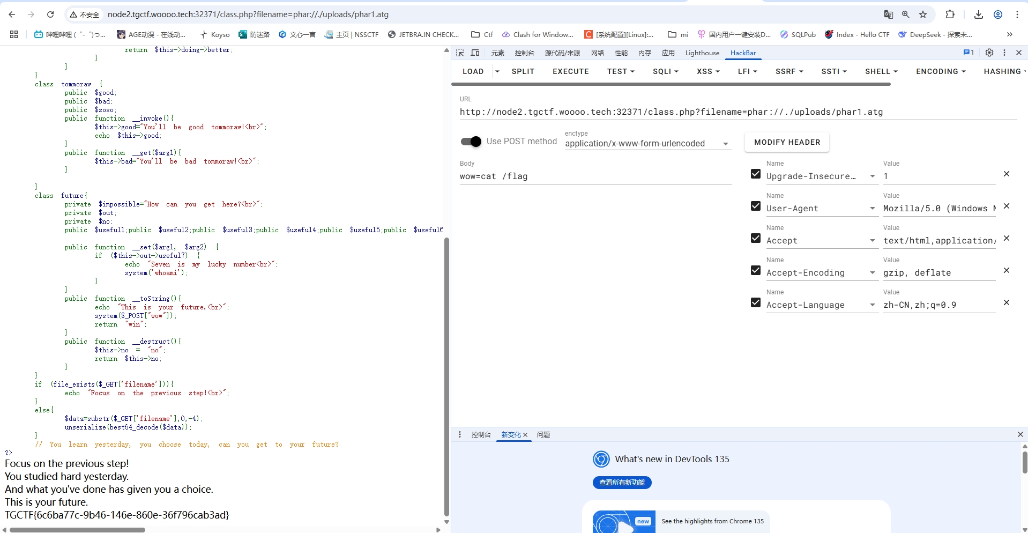Remove the Upgrade-Insecure header row
This screenshot has width=1028, height=533.
[x=1007, y=174]
